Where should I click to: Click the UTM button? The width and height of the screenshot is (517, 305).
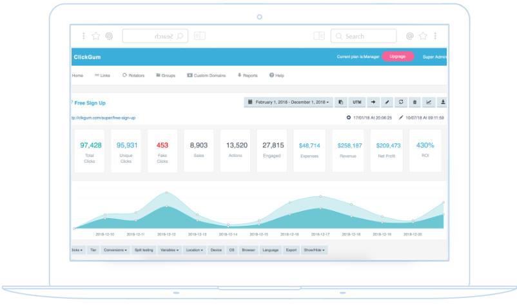click(x=356, y=102)
